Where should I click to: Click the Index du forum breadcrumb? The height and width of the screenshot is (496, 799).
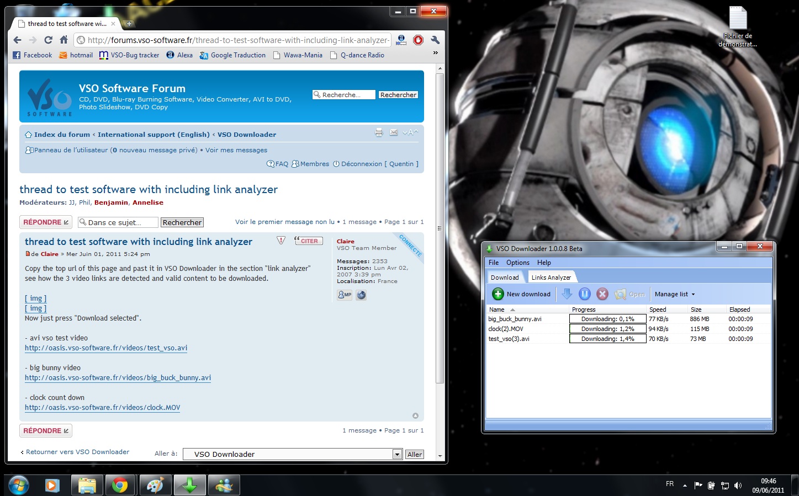tap(62, 135)
